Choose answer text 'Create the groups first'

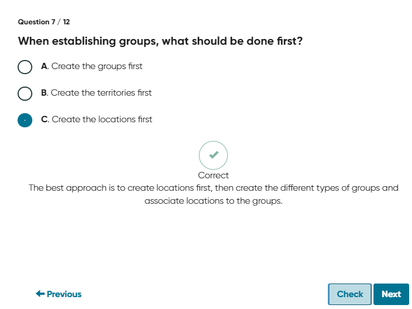[x=97, y=66]
